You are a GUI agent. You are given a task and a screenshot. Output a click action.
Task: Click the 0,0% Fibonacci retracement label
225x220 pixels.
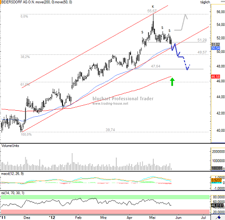pos(24,16)
